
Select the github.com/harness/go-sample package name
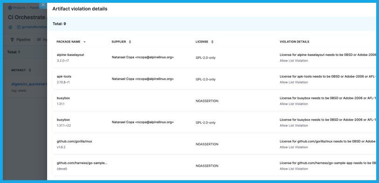pyautogui.click(x=82, y=163)
